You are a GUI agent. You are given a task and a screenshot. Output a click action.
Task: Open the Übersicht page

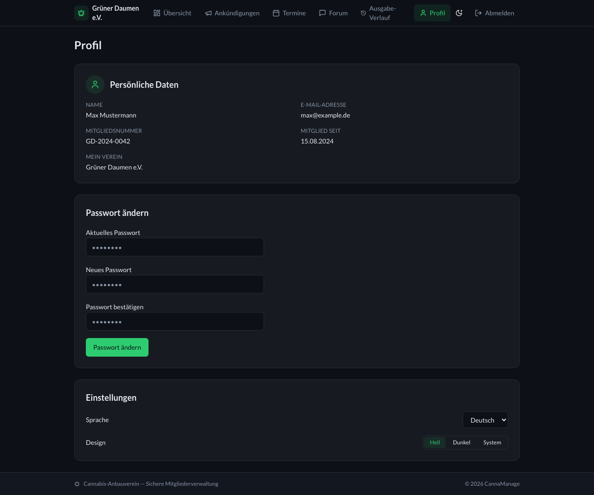pyautogui.click(x=172, y=13)
